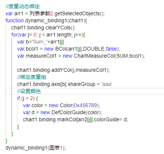This screenshot has width=164, height=154.
Task: Click the hex value 0x456789
Action: coord(86,106)
